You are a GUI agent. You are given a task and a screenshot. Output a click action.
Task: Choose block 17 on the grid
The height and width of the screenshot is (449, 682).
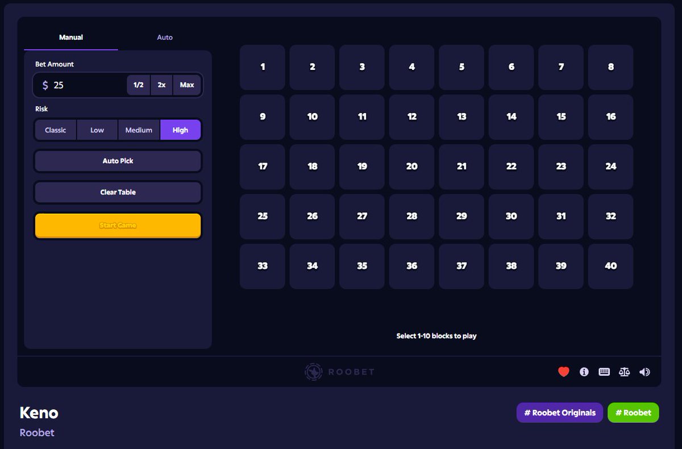coord(263,167)
